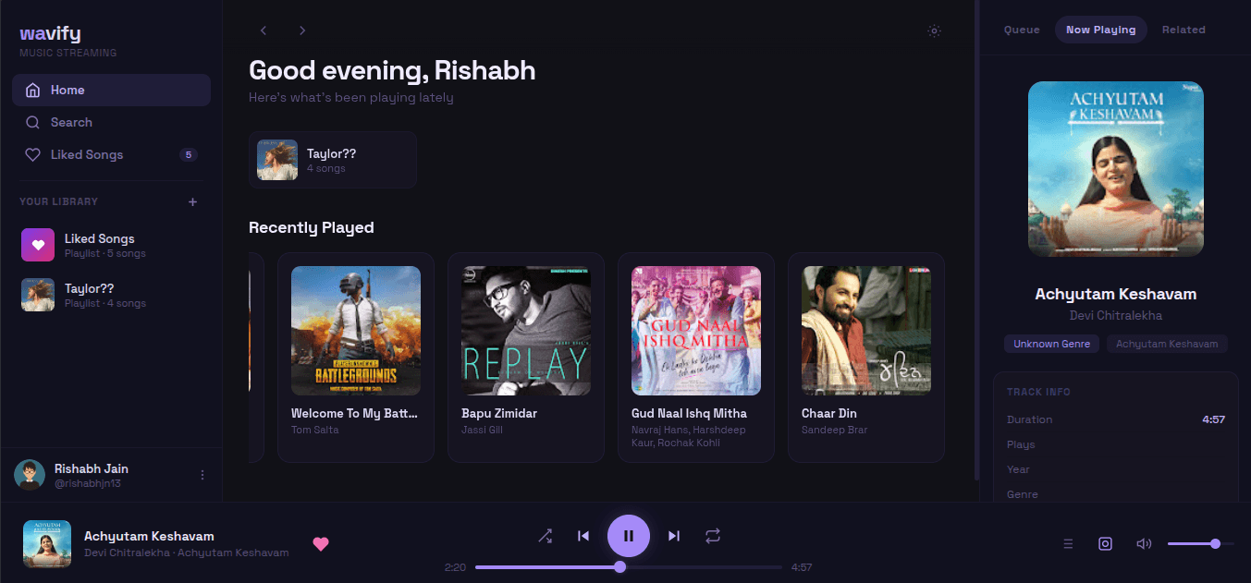The width and height of the screenshot is (1251, 583).
Task: Navigate back with the left chevron
Action: (x=264, y=30)
